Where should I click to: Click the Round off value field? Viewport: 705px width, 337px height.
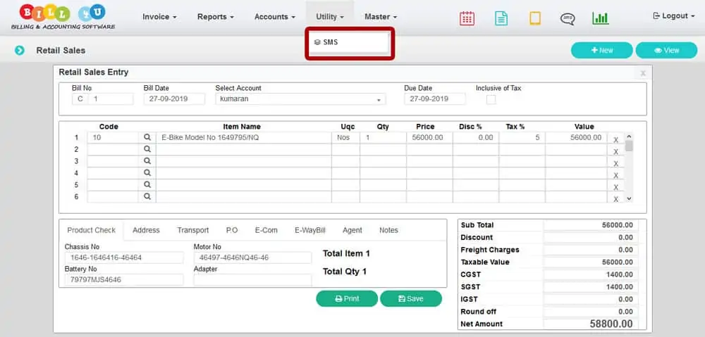[591, 312]
